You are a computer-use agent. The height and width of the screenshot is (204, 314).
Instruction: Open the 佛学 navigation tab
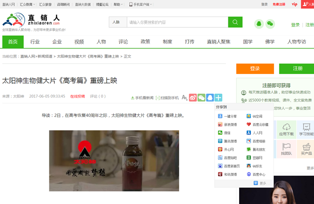(x=270, y=42)
